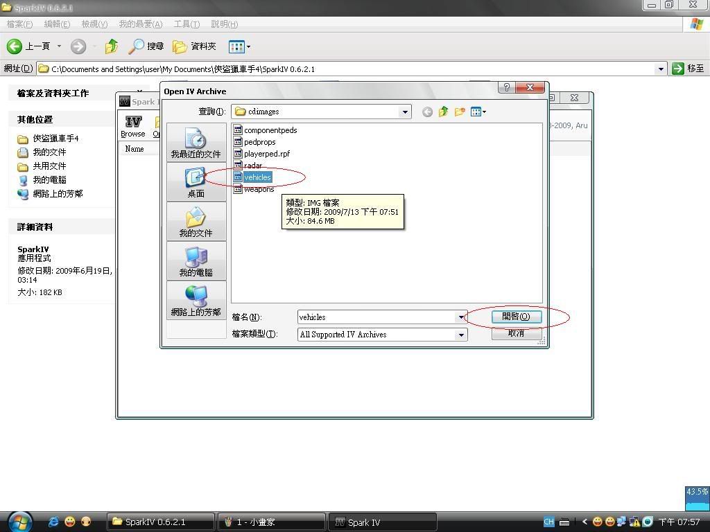710x532 pixels.
Task: Click the 取消 cancel button
Action: [516, 333]
